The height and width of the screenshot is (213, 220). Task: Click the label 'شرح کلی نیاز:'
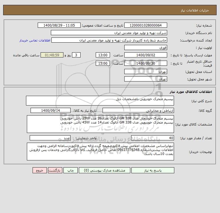202,101
